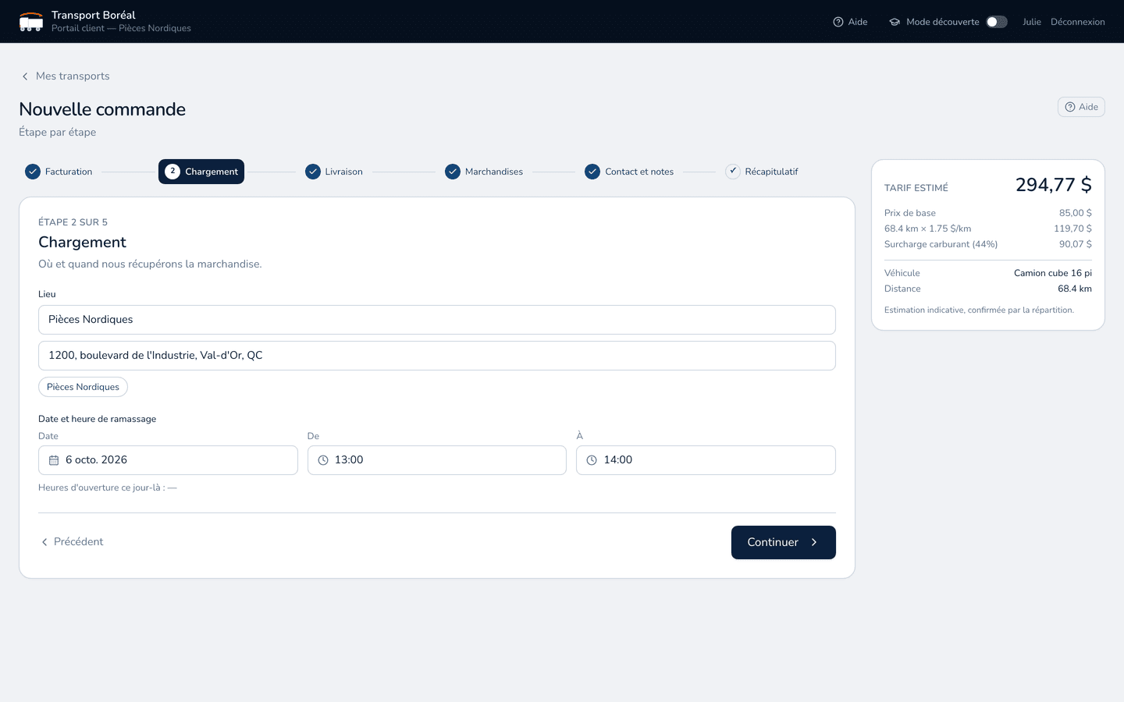Click the back chevron beside Mes transports
Screen dimensions: 1124x702
pos(25,76)
